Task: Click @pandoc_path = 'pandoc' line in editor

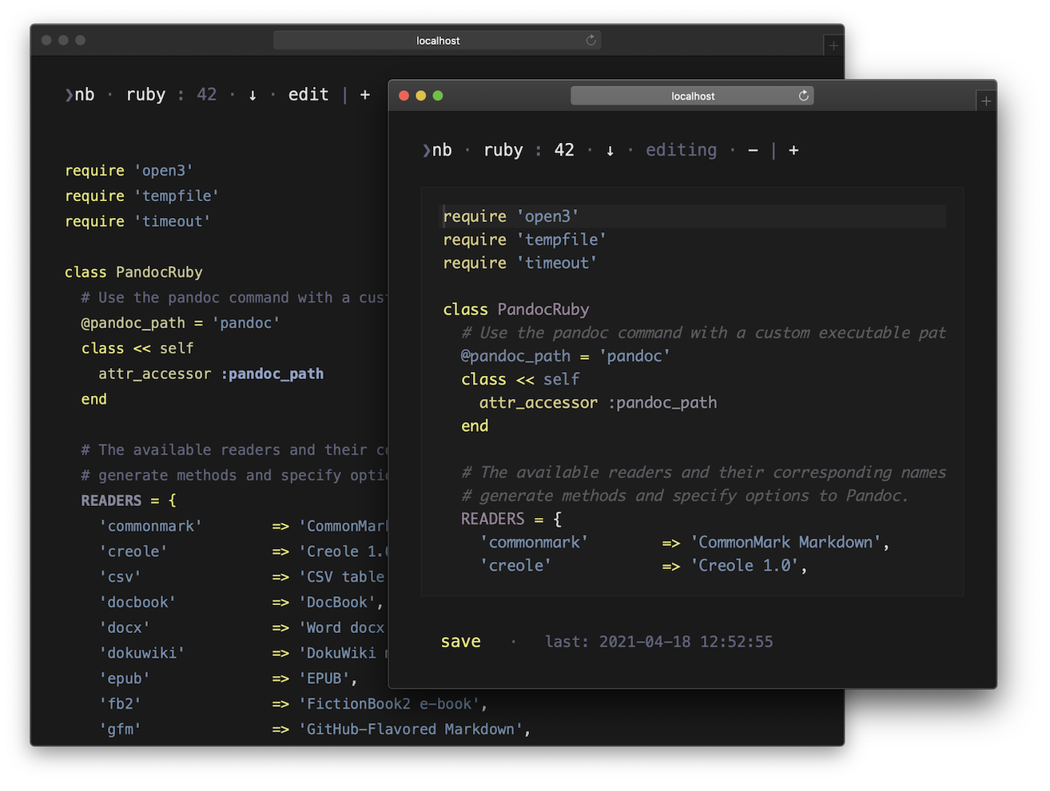Action: click(x=566, y=356)
